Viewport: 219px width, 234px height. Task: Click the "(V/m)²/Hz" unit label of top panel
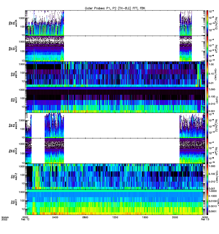click(216, 23)
